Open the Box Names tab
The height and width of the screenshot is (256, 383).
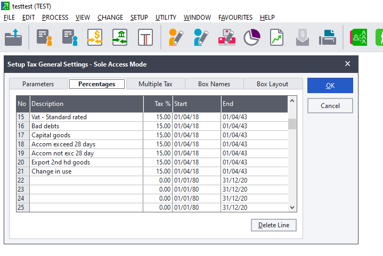tap(214, 84)
